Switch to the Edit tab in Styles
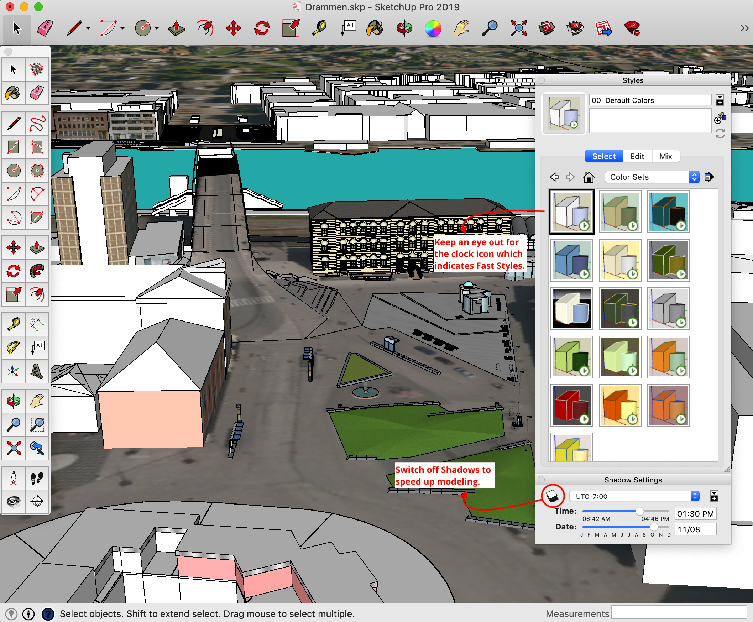Viewport: 753px width, 622px height. (637, 156)
